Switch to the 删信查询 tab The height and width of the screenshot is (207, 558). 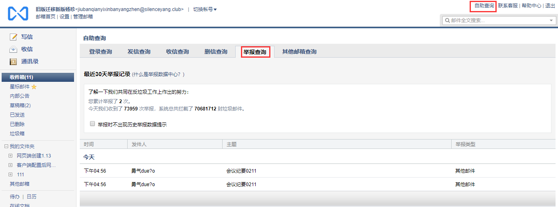tap(216, 52)
